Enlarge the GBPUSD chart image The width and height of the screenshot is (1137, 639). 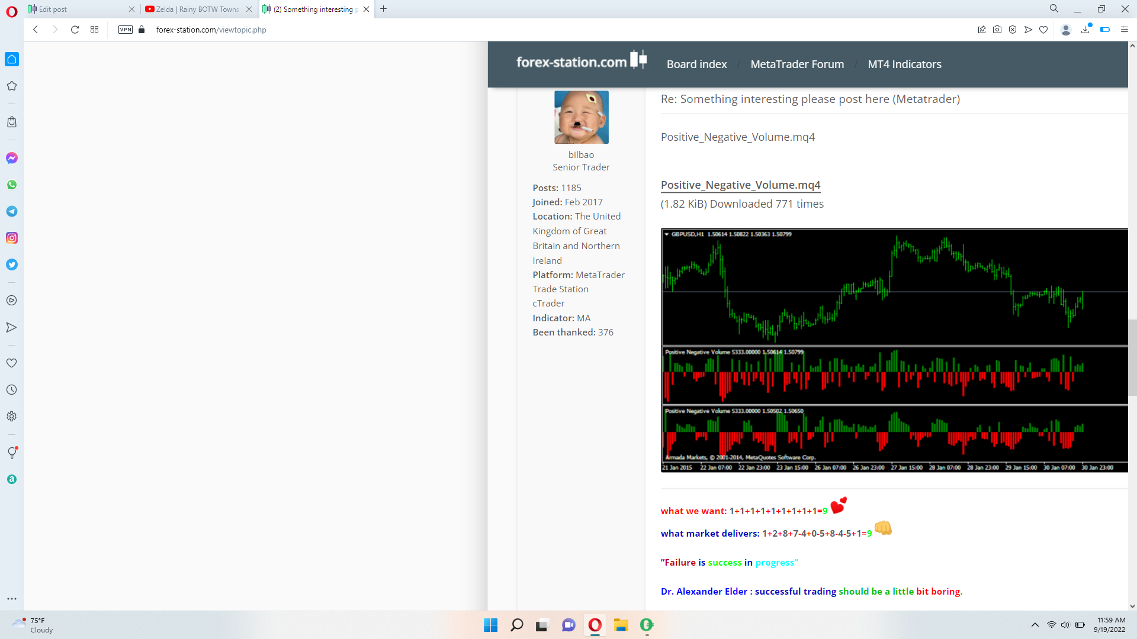894,350
